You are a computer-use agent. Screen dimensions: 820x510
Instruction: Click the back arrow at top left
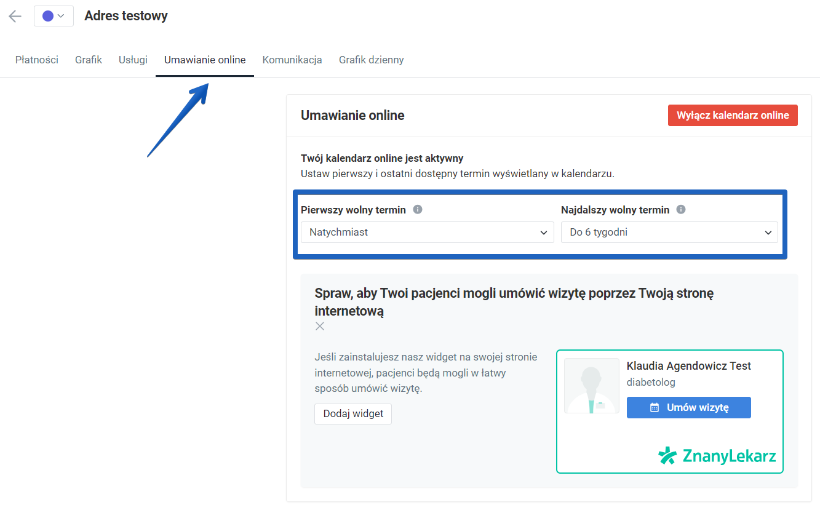click(14, 16)
